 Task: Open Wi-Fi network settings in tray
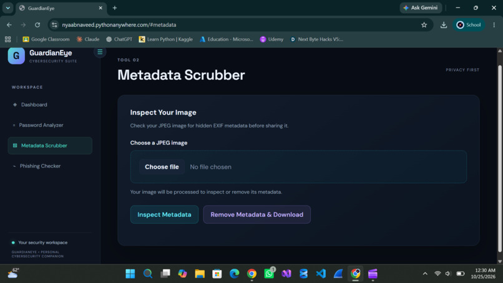pyautogui.click(x=437, y=274)
